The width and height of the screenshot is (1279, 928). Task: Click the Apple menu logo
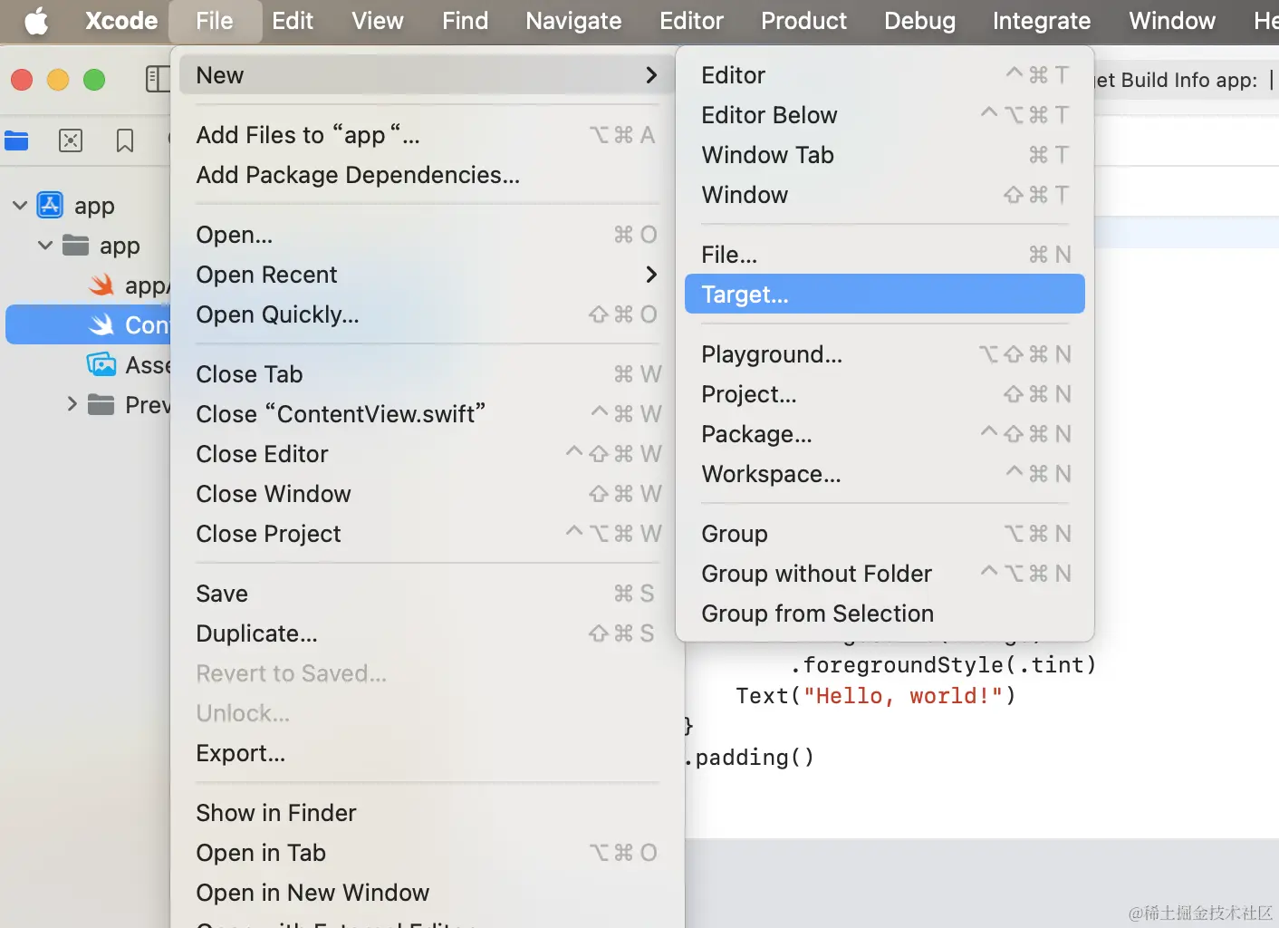click(36, 21)
